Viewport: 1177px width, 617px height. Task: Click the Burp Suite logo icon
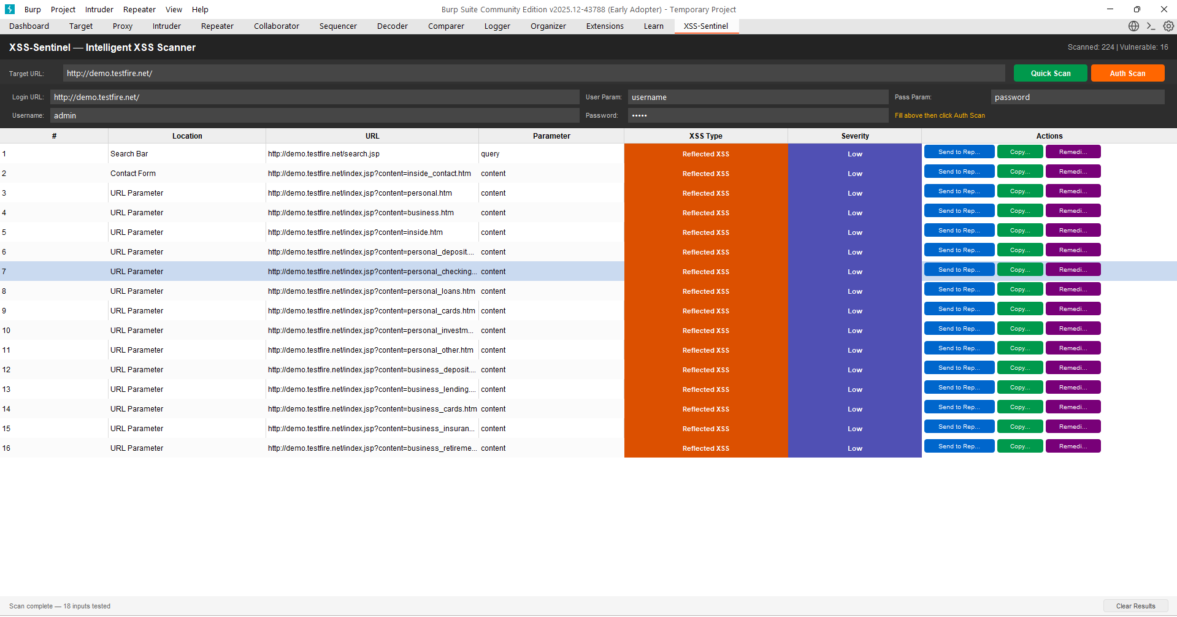pyautogui.click(x=10, y=9)
